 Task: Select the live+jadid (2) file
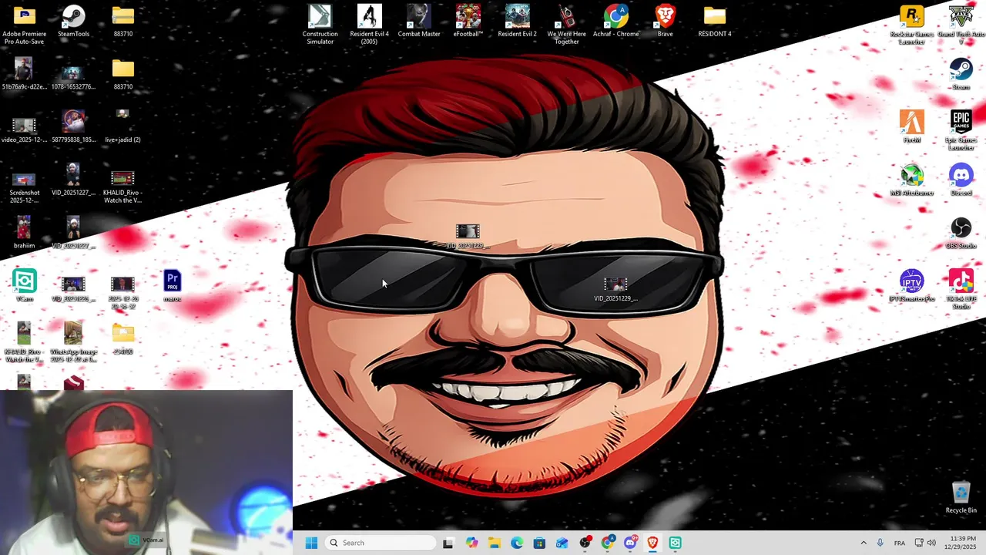[122, 127]
